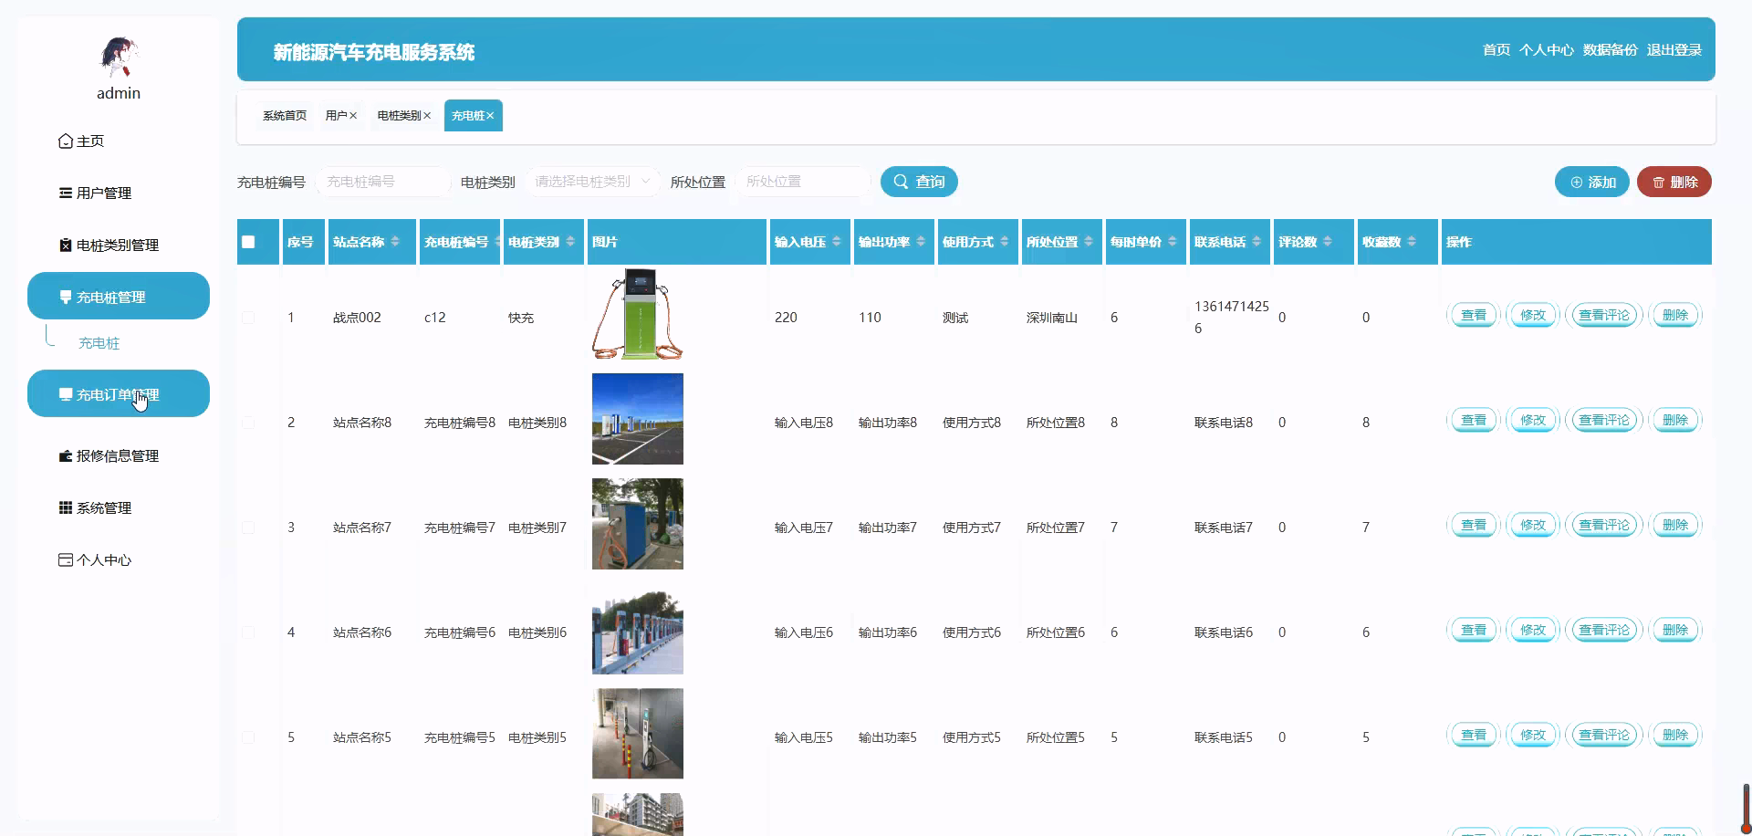The image size is (1752, 836).
Task: Focus the 充电桩编号 search input
Action: [x=383, y=182]
